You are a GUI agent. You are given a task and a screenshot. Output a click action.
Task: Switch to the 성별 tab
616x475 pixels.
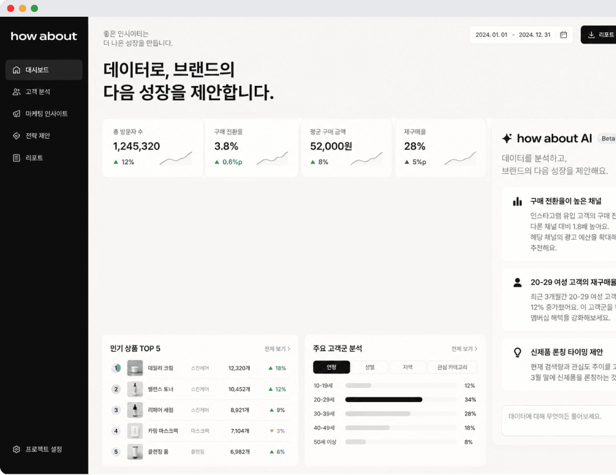pos(370,367)
